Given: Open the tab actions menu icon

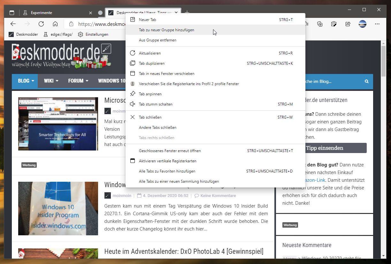Looking at the screenshot, I should click(12, 13).
